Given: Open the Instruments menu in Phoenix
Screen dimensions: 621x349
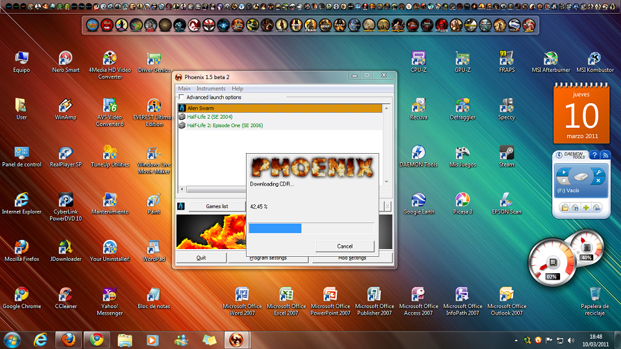Looking at the screenshot, I should click(211, 88).
